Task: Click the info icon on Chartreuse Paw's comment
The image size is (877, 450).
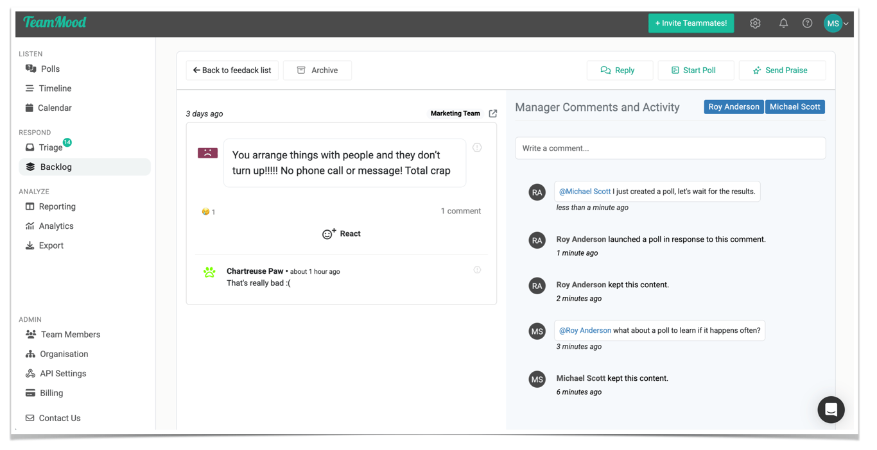Action: (x=477, y=270)
